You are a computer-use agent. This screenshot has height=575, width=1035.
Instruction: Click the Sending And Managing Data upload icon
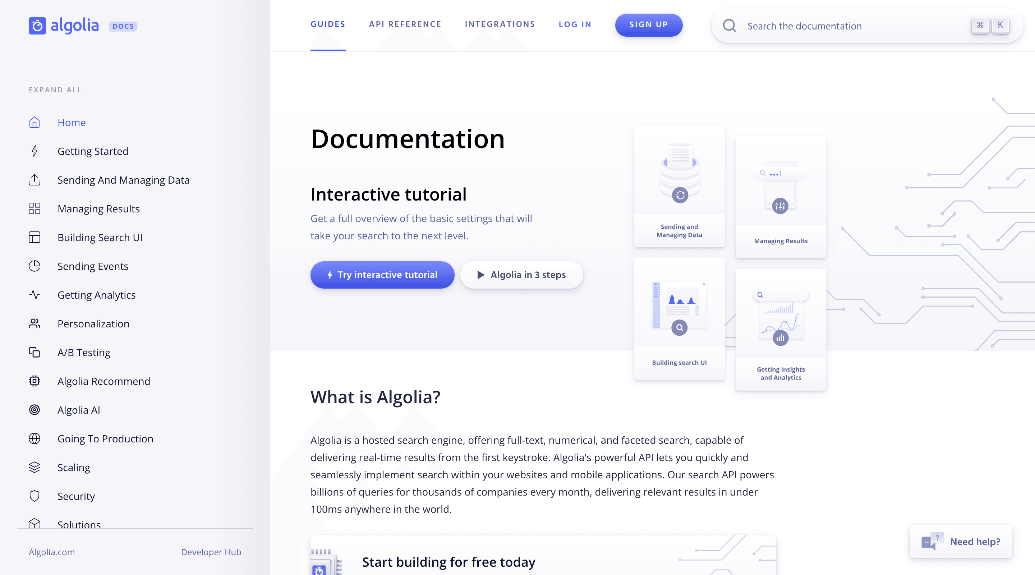tap(35, 180)
